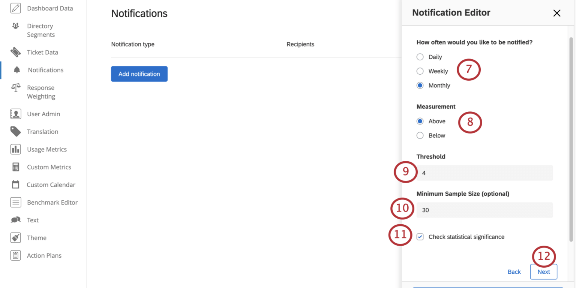Viewport: 576px width, 288px height.
Task: Click the Custom Metrics calculator icon
Action: [15, 167]
